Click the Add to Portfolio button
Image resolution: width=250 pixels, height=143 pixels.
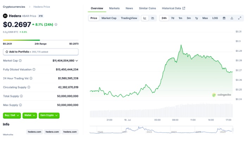pos(40,52)
